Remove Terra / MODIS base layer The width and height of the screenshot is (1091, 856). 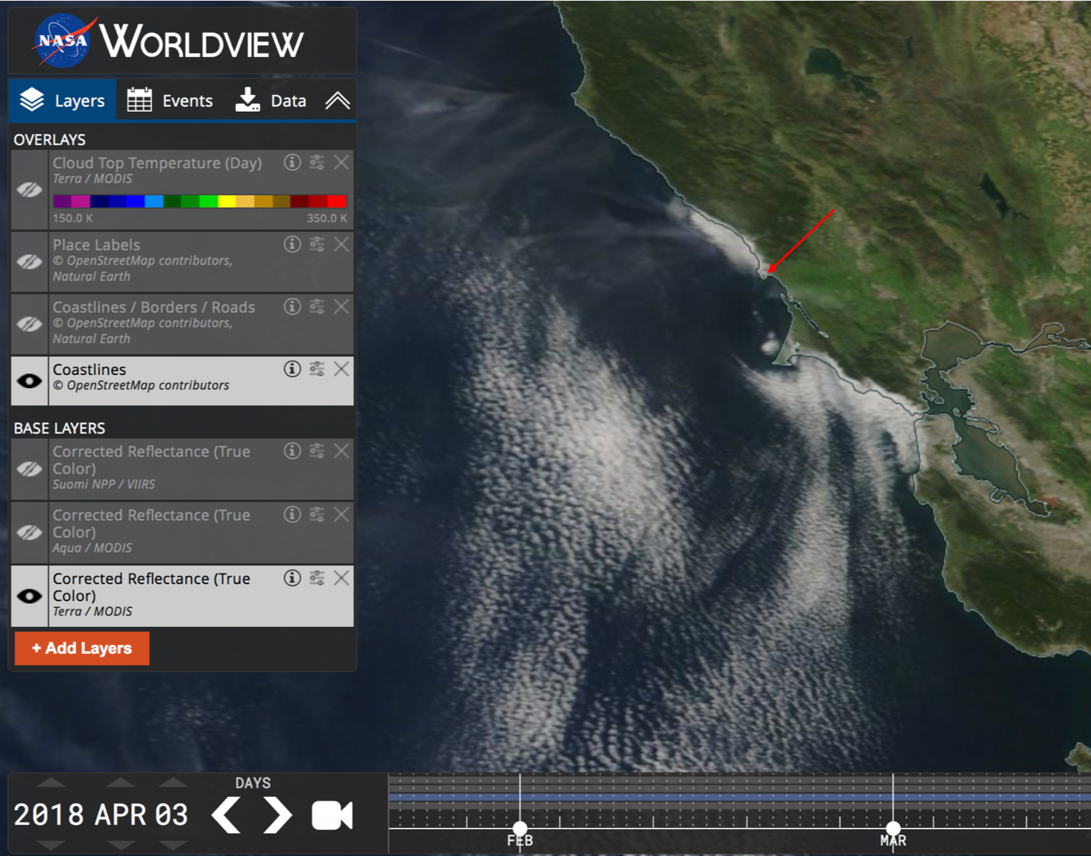click(x=342, y=578)
